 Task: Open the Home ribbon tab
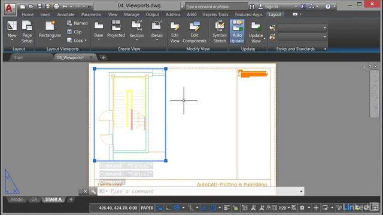(x=28, y=14)
